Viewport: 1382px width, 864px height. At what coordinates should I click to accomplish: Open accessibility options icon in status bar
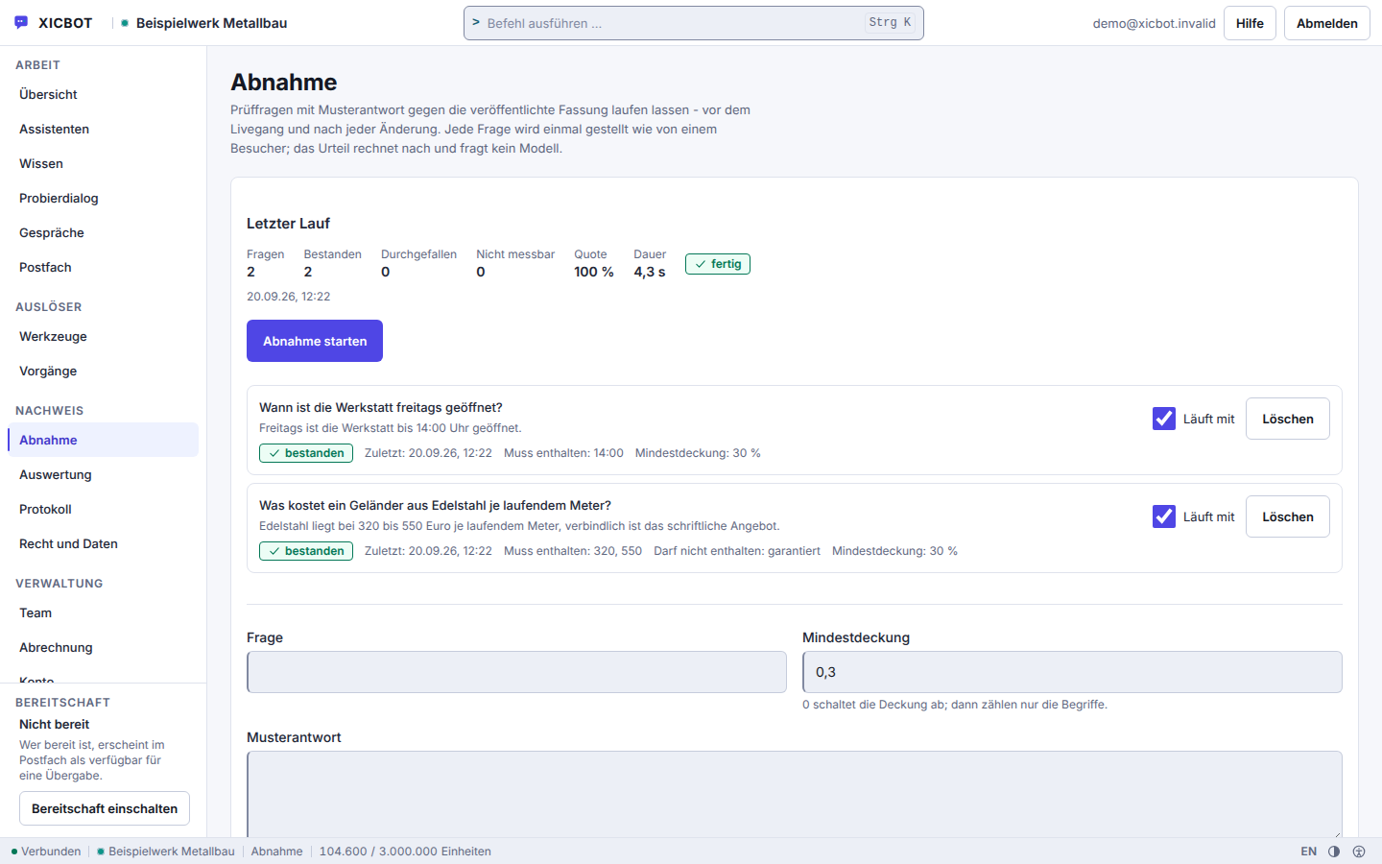click(x=1359, y=852)
